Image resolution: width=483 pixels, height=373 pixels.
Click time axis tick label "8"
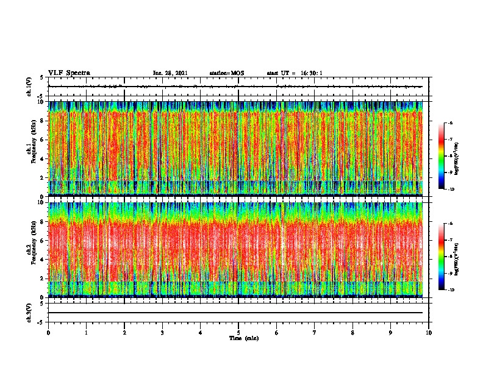tap(352, 333)
